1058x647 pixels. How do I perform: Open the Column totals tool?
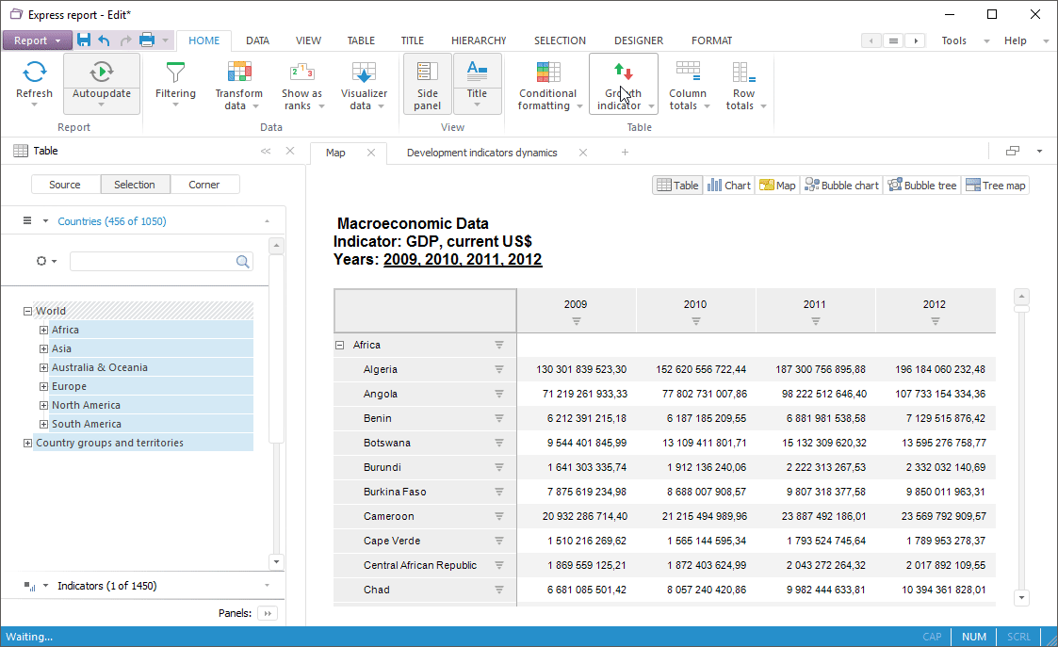[688, 73]
